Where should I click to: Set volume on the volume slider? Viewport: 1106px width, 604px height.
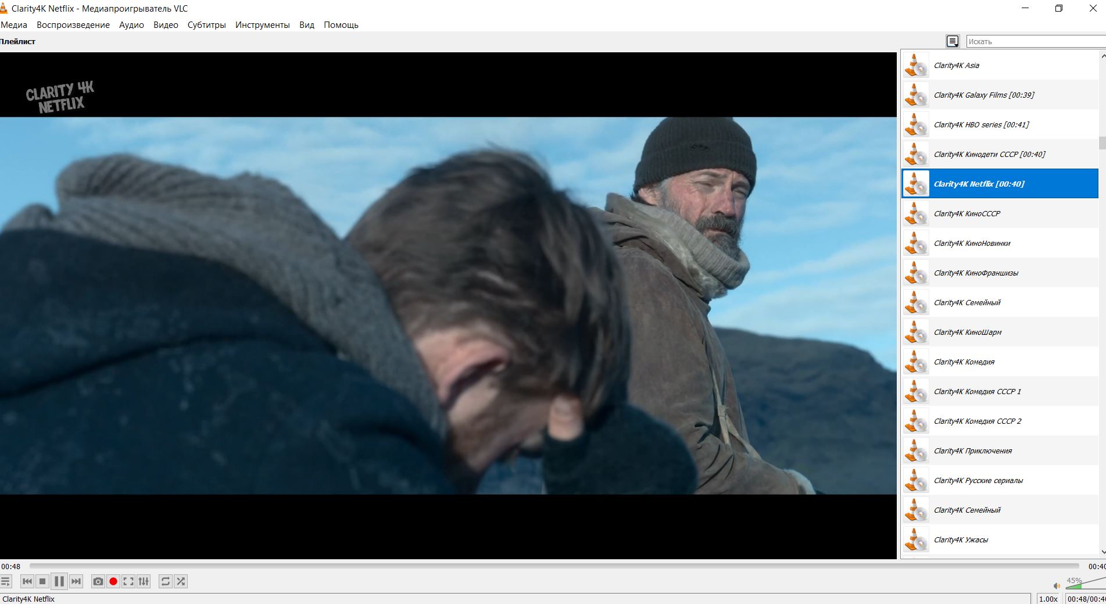click(x=1086, y=583)
